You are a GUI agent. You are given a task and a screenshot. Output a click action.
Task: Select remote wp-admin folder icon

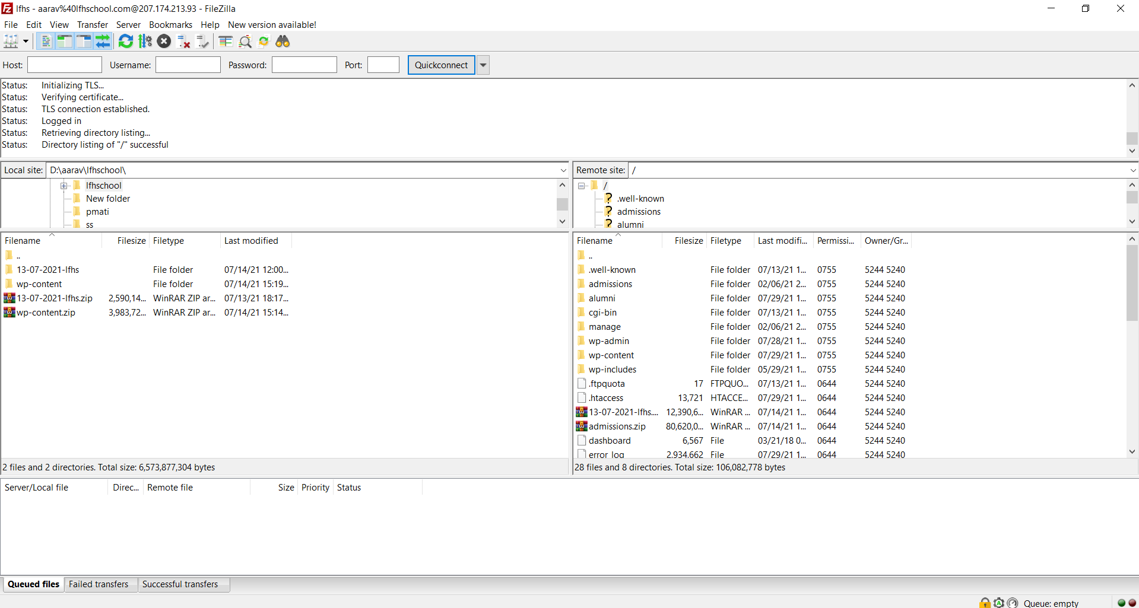[x=581, y=340]
